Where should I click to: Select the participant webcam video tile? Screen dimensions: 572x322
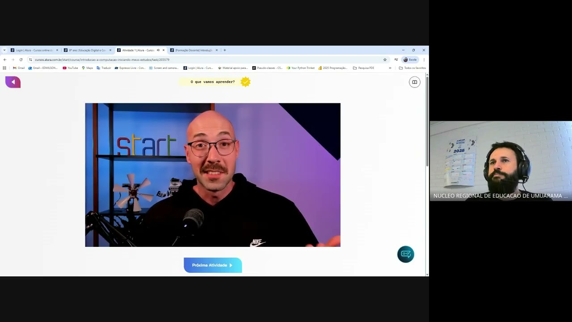(x=500, y=161)
